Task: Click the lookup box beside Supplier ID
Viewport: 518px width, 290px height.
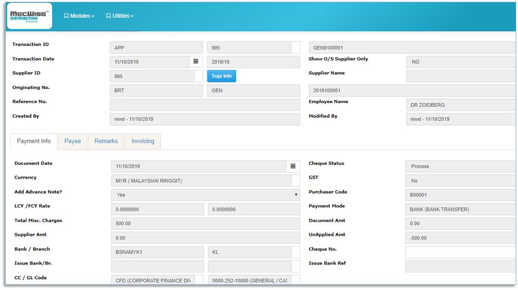Action: 198,76
